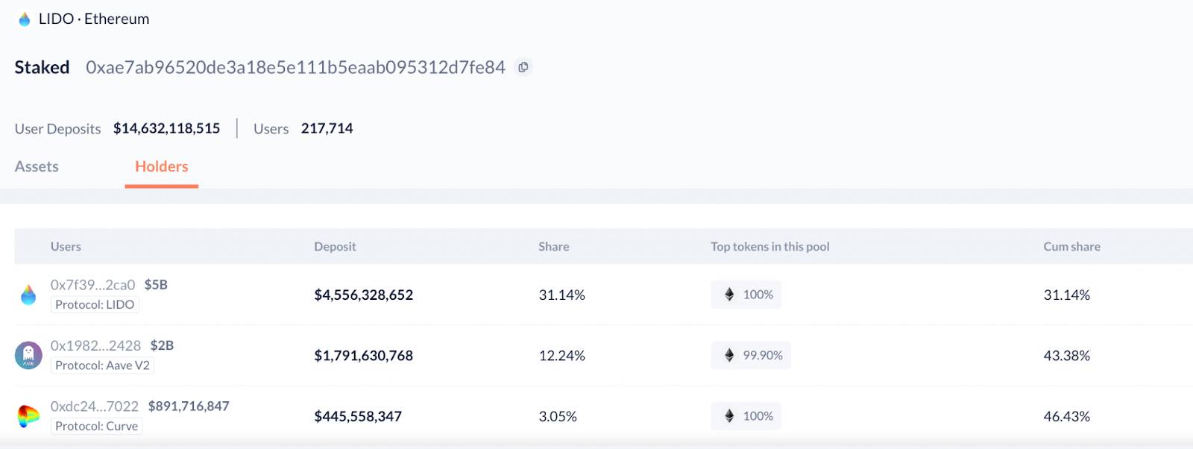Screen dimensions: 1193x449
Task: Click the Deposit column header
Action: (335, 247)
